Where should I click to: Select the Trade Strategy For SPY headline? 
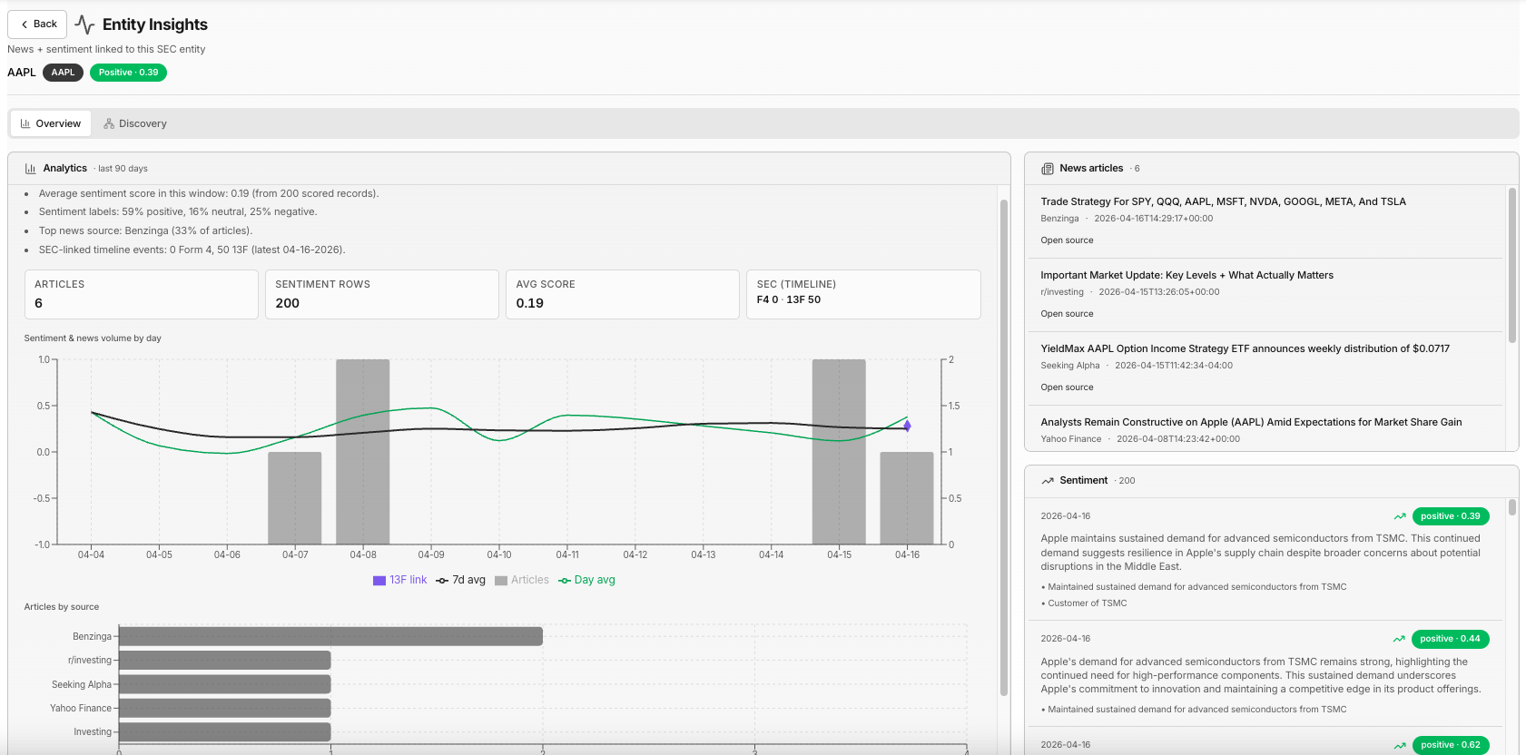pyautogui.click(x=1223, y=201)
